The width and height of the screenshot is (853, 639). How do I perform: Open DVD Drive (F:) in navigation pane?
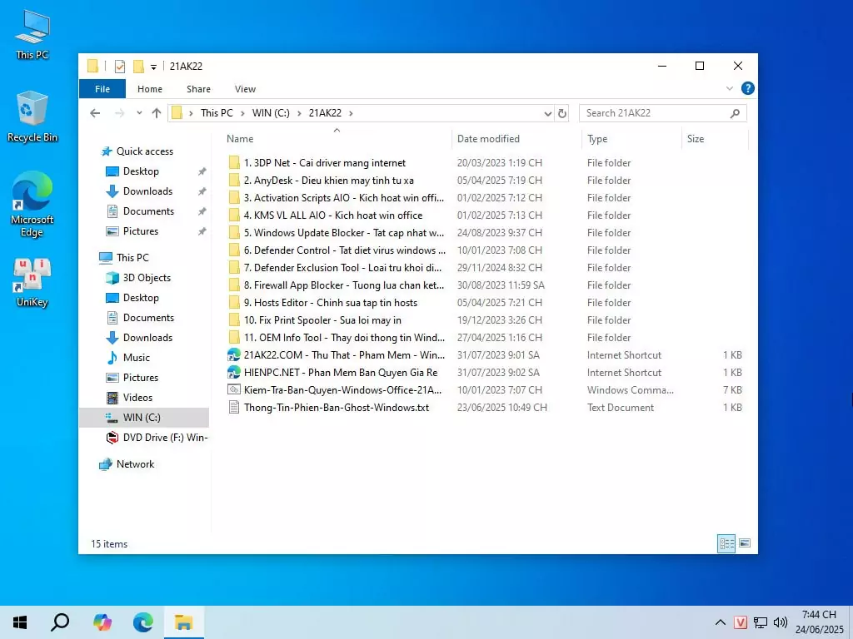click(x=165, y=438)
